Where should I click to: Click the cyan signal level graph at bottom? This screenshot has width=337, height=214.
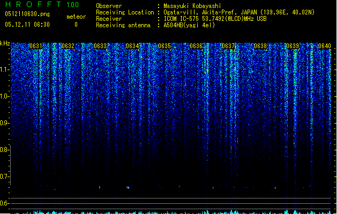pyautogui.click(x=171, y=212)
